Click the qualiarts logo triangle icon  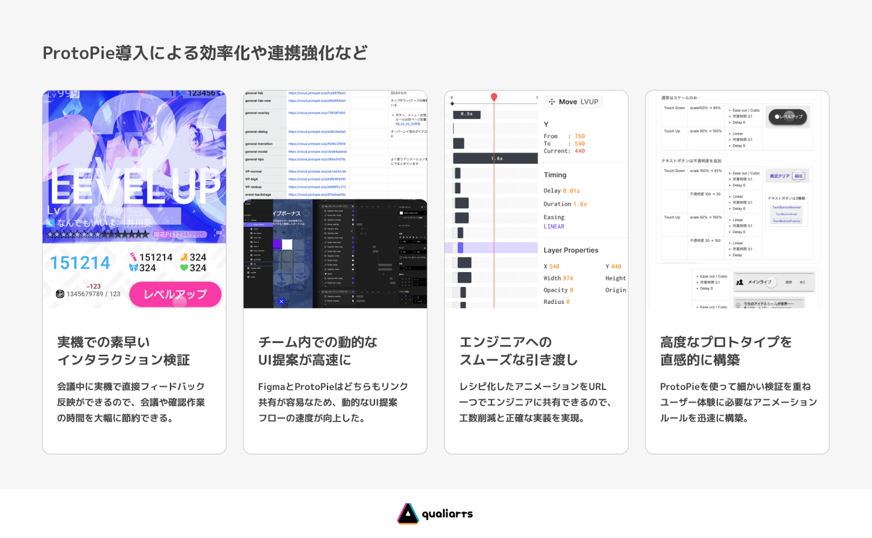(408, 513)
